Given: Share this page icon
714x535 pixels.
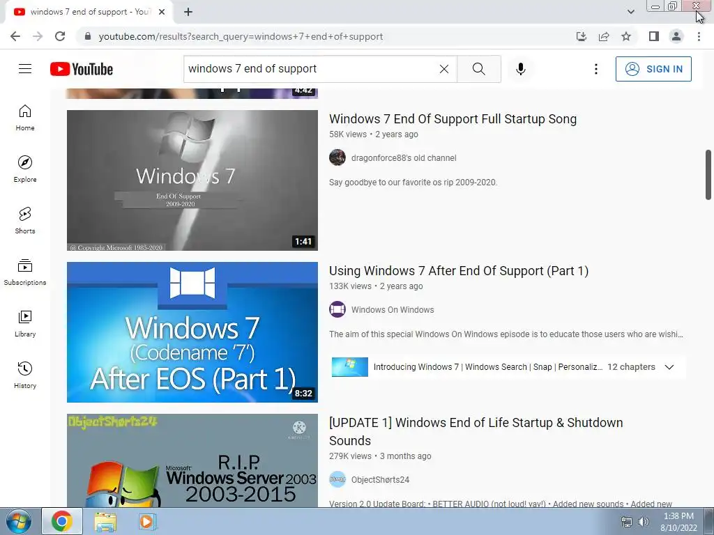Looking at the screenshot, I should click(604, 36).
